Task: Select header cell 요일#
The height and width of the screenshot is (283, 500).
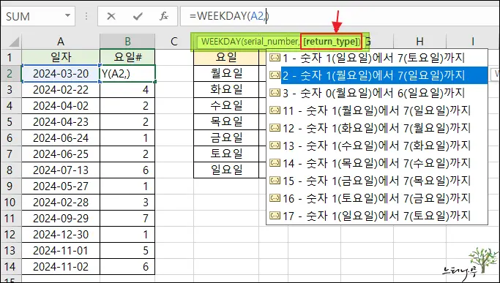Action: point(127,57)
